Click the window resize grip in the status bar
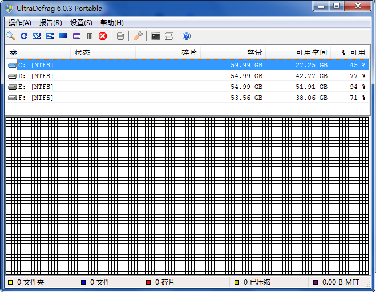The width and height of the screenshot is (376, 292). 367,285
